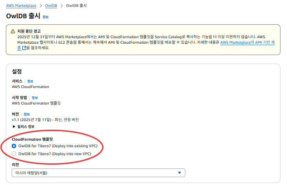Screen dimensions: 287x185
Task: Open the AWS Marketplace breadcrumb link
Action: [x=21, y=6]
